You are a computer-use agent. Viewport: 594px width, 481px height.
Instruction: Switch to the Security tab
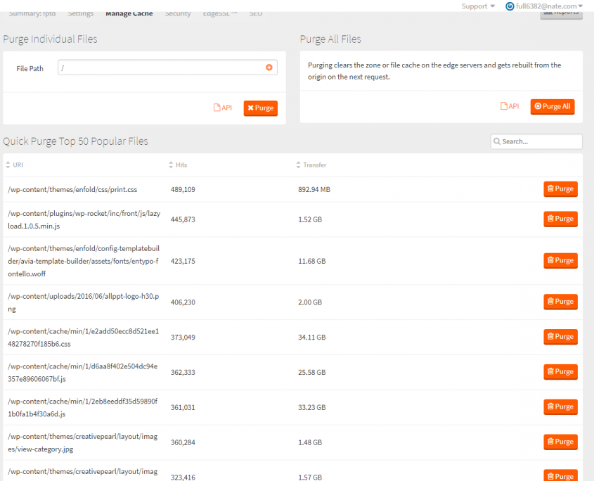[177, 13]
